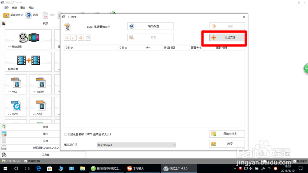Click the 大小 column header
Viewport: 308px width, 173px height.
(154, 48)
